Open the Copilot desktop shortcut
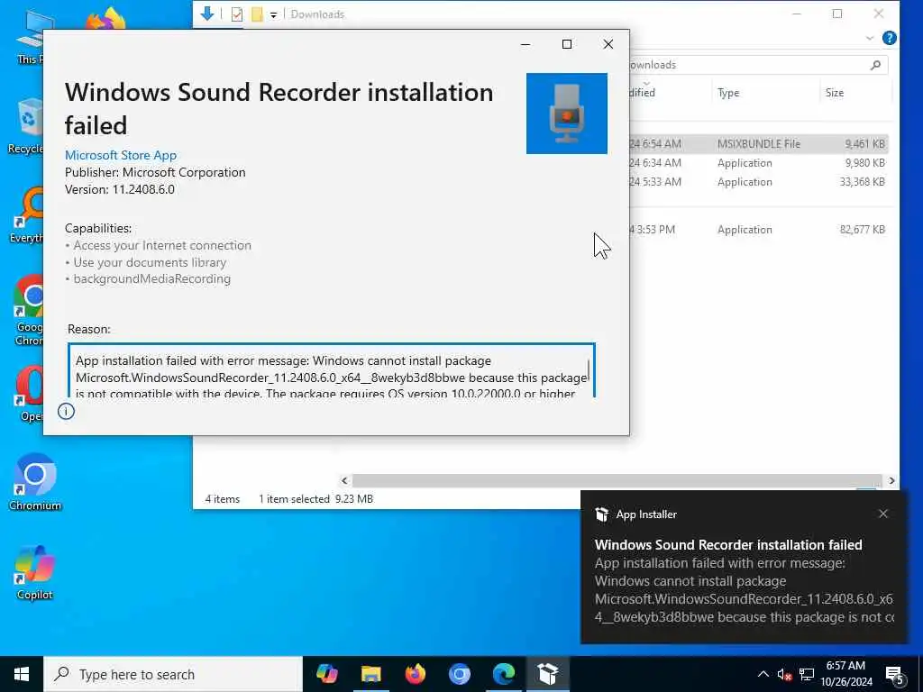Screen dimensions: 923x692 point(35,572)
